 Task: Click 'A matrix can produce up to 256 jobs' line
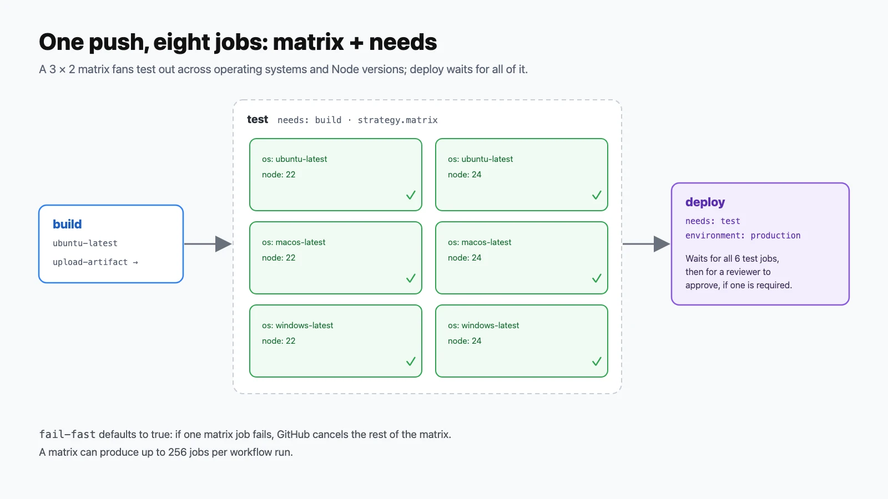[x=166, y=452]
